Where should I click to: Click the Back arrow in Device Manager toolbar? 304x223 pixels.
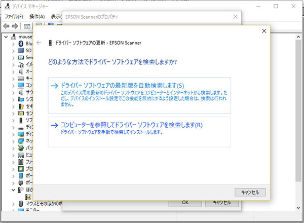click(x=6, y=26)
